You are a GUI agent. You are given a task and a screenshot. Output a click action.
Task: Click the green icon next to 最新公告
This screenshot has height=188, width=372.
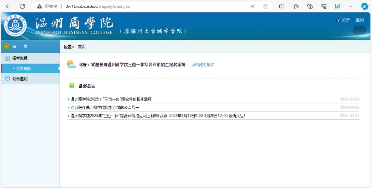click(x=72, y=85)
